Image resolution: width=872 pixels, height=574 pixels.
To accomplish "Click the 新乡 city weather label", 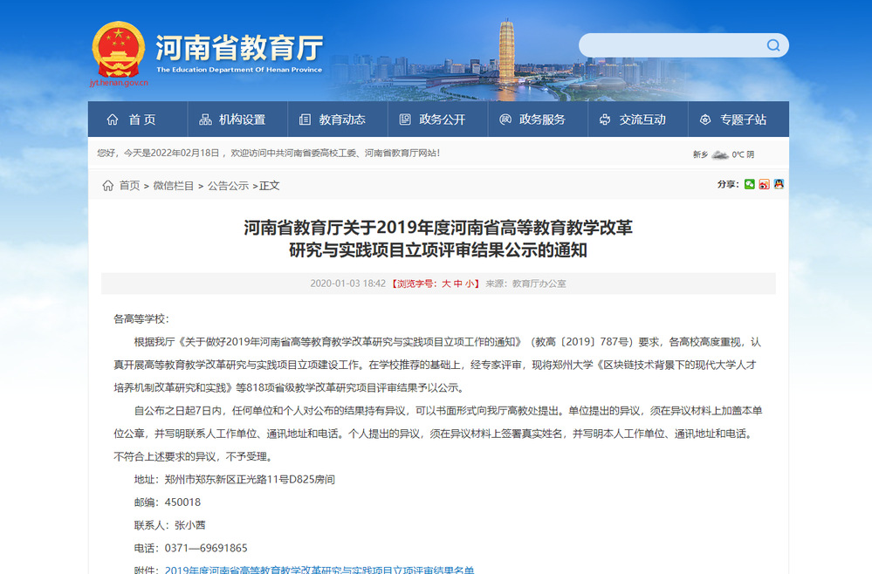I will [700, 154].
